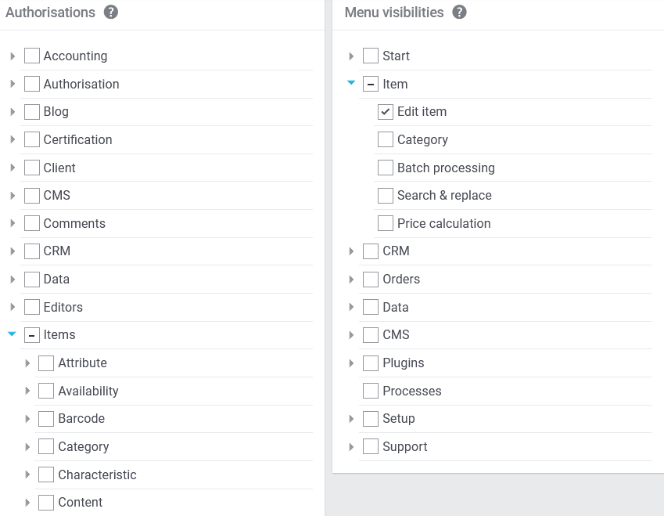Toggle the partially selected Items checkbox
Viewport: 664px width, 516px height.
pos(32,335)
